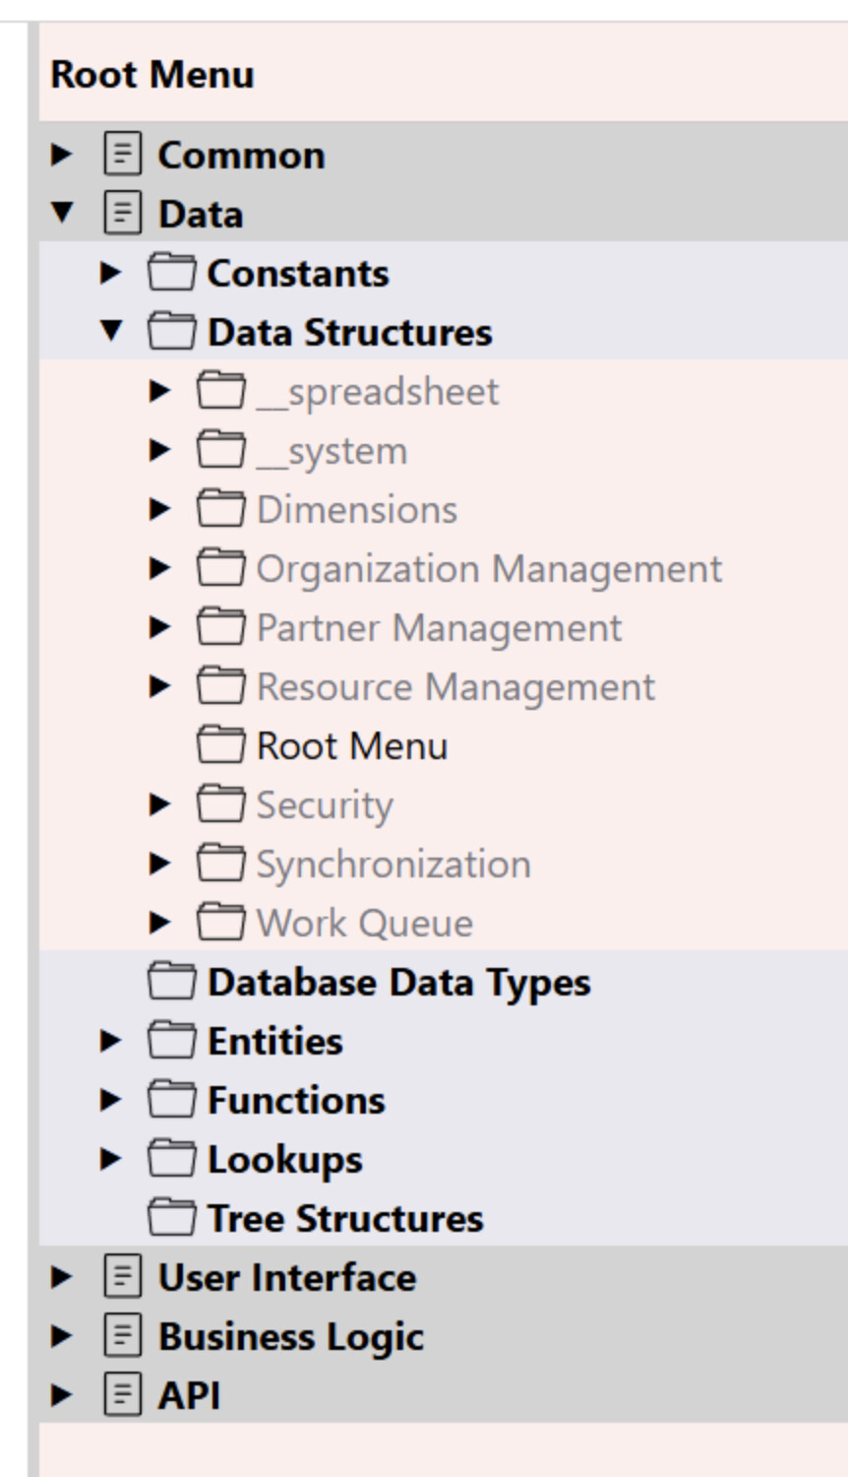Select the Organization Management item
The width and height of the screenshot is (848, 1477).
(x=489, y=568)
